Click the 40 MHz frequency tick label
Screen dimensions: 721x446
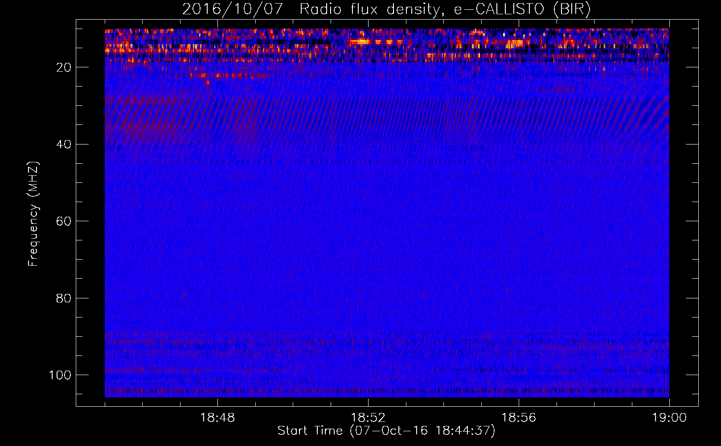point(64,144)
